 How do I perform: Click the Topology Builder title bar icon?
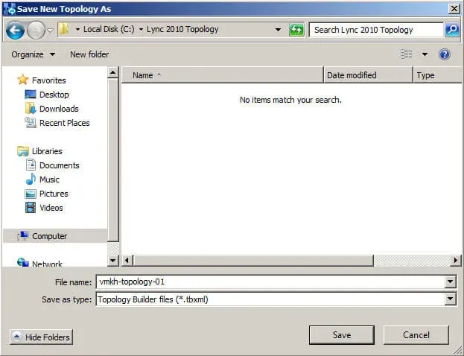(9, 9)
